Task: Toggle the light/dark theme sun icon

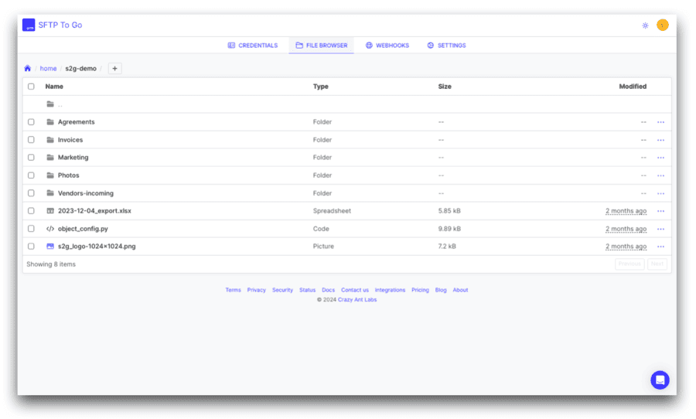Action: pos(645,26)
